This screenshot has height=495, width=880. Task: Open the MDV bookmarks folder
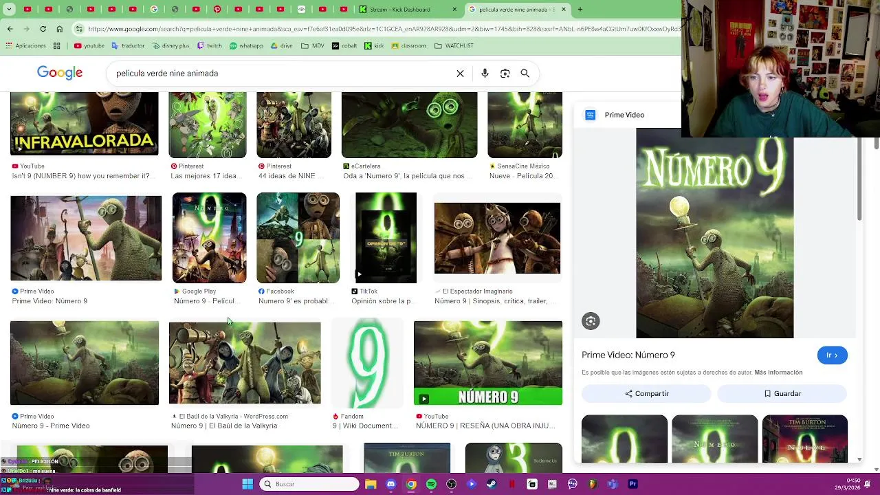click(313, 46)
